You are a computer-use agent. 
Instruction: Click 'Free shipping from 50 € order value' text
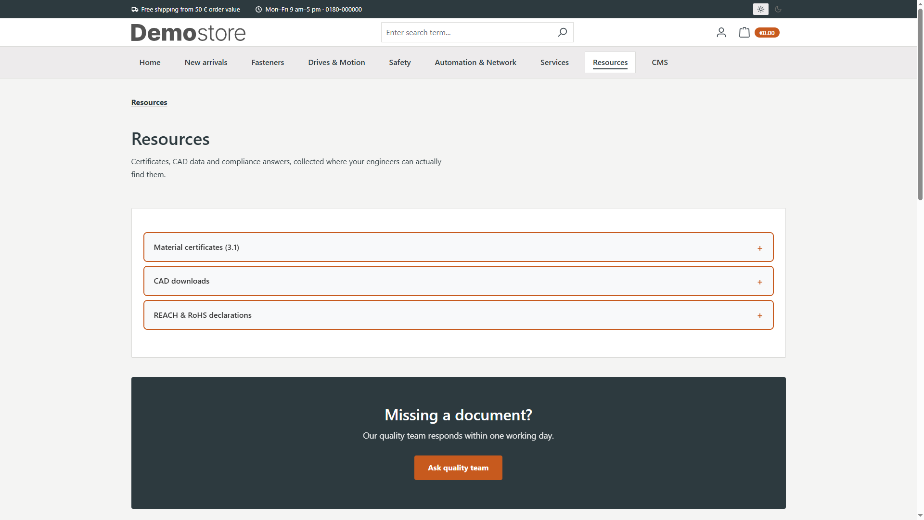(x=191, y=9)
